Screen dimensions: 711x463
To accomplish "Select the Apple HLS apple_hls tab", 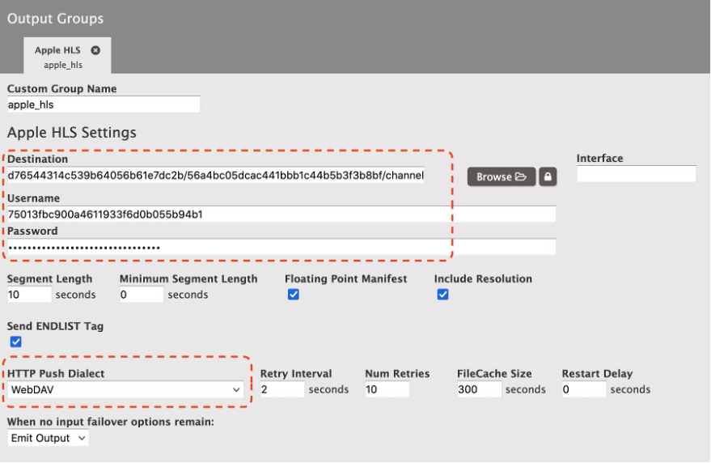I will click(67, 57).
